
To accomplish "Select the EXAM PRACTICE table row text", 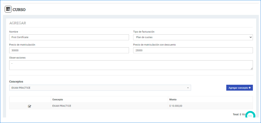I will tap(62, 106).
